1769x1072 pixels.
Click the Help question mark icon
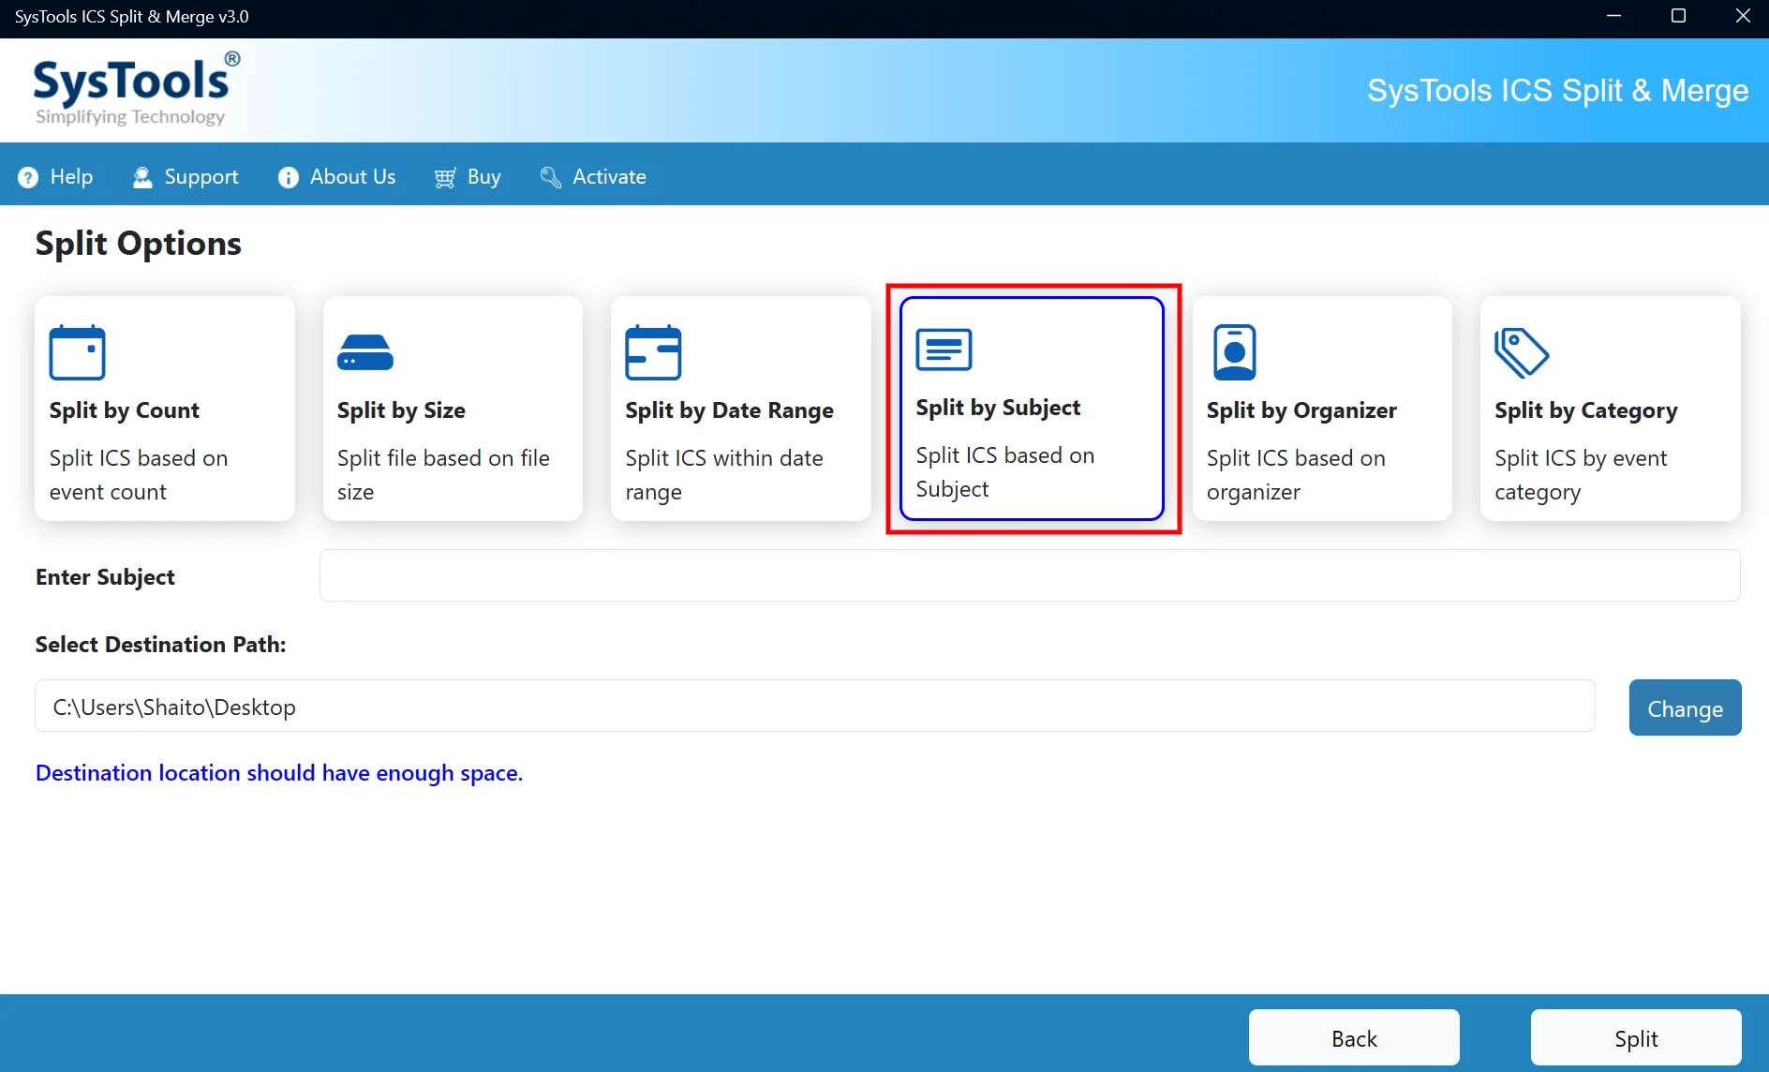point(28,177)
